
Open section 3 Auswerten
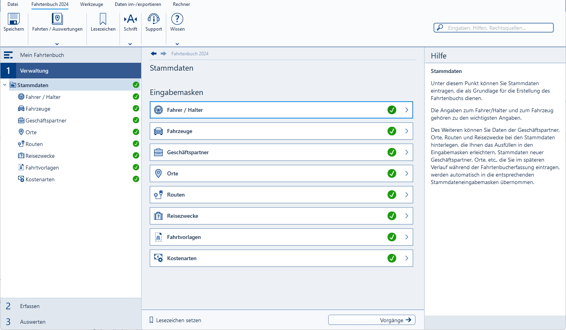tap(71, 322)
